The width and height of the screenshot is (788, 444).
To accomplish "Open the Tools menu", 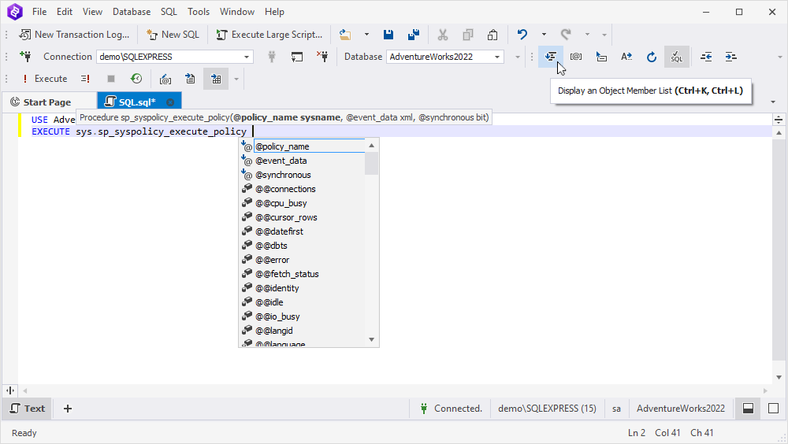I will click(199, 12).
